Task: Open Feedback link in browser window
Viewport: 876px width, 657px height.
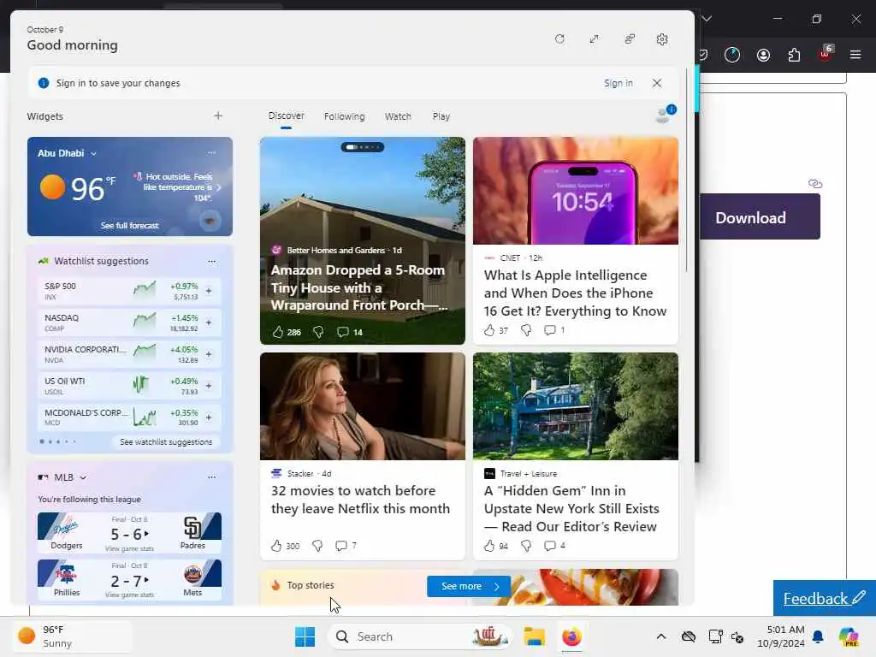Action: (x=825, y=598)
